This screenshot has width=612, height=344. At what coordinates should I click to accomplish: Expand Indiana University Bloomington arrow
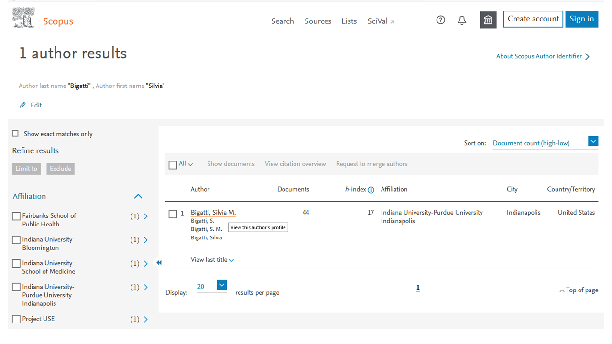pyautogui.click(x=146, y=240)
